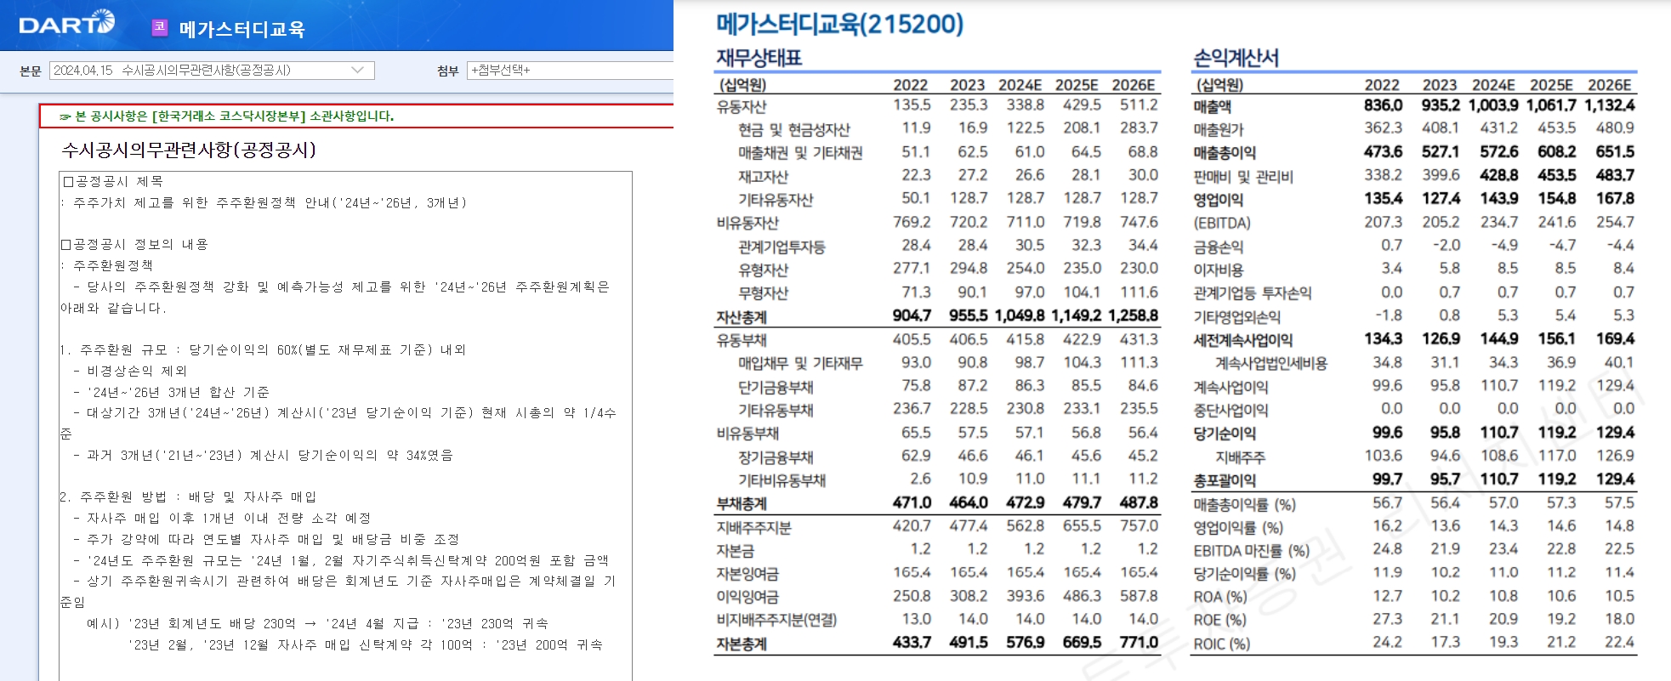
Task: Click the '1. 주주환원 규모' line
Action: [x=263, y=349]
